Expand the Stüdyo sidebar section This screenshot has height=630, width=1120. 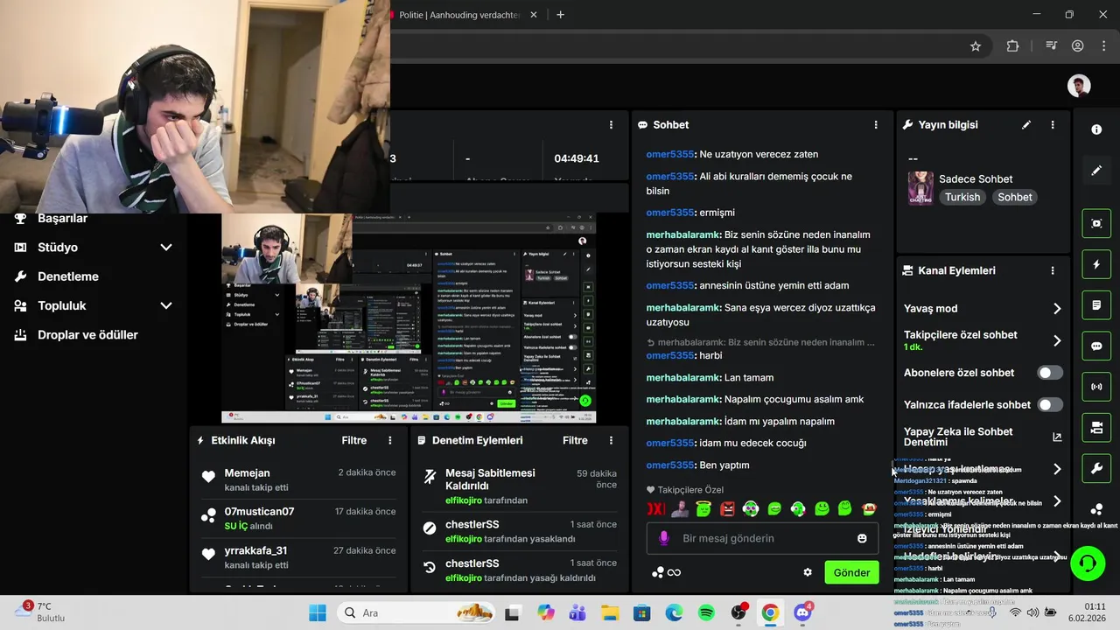click(166, 248)
